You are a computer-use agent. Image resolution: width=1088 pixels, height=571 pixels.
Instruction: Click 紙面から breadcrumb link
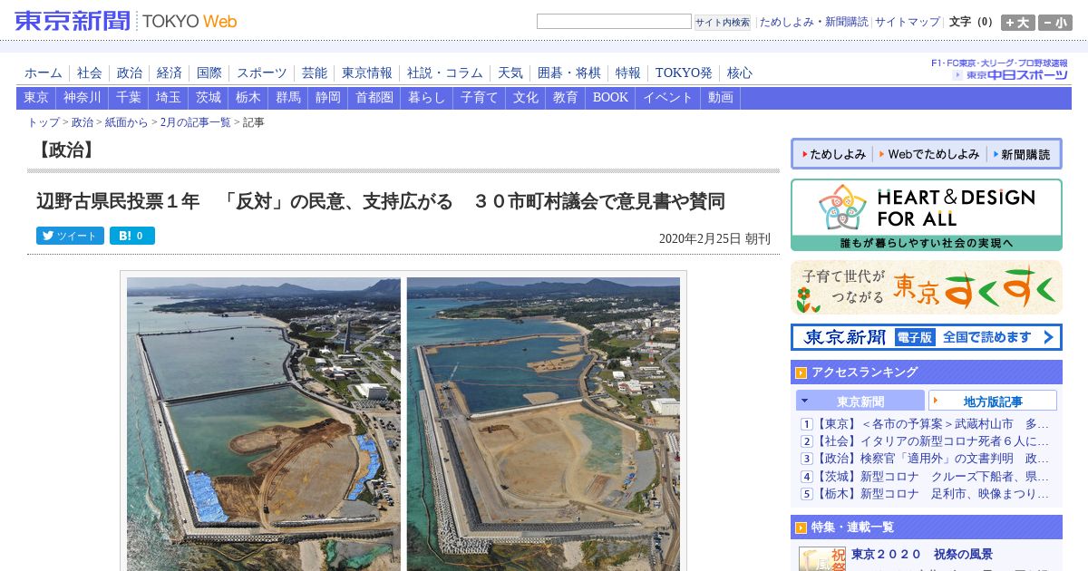[126, 122]
